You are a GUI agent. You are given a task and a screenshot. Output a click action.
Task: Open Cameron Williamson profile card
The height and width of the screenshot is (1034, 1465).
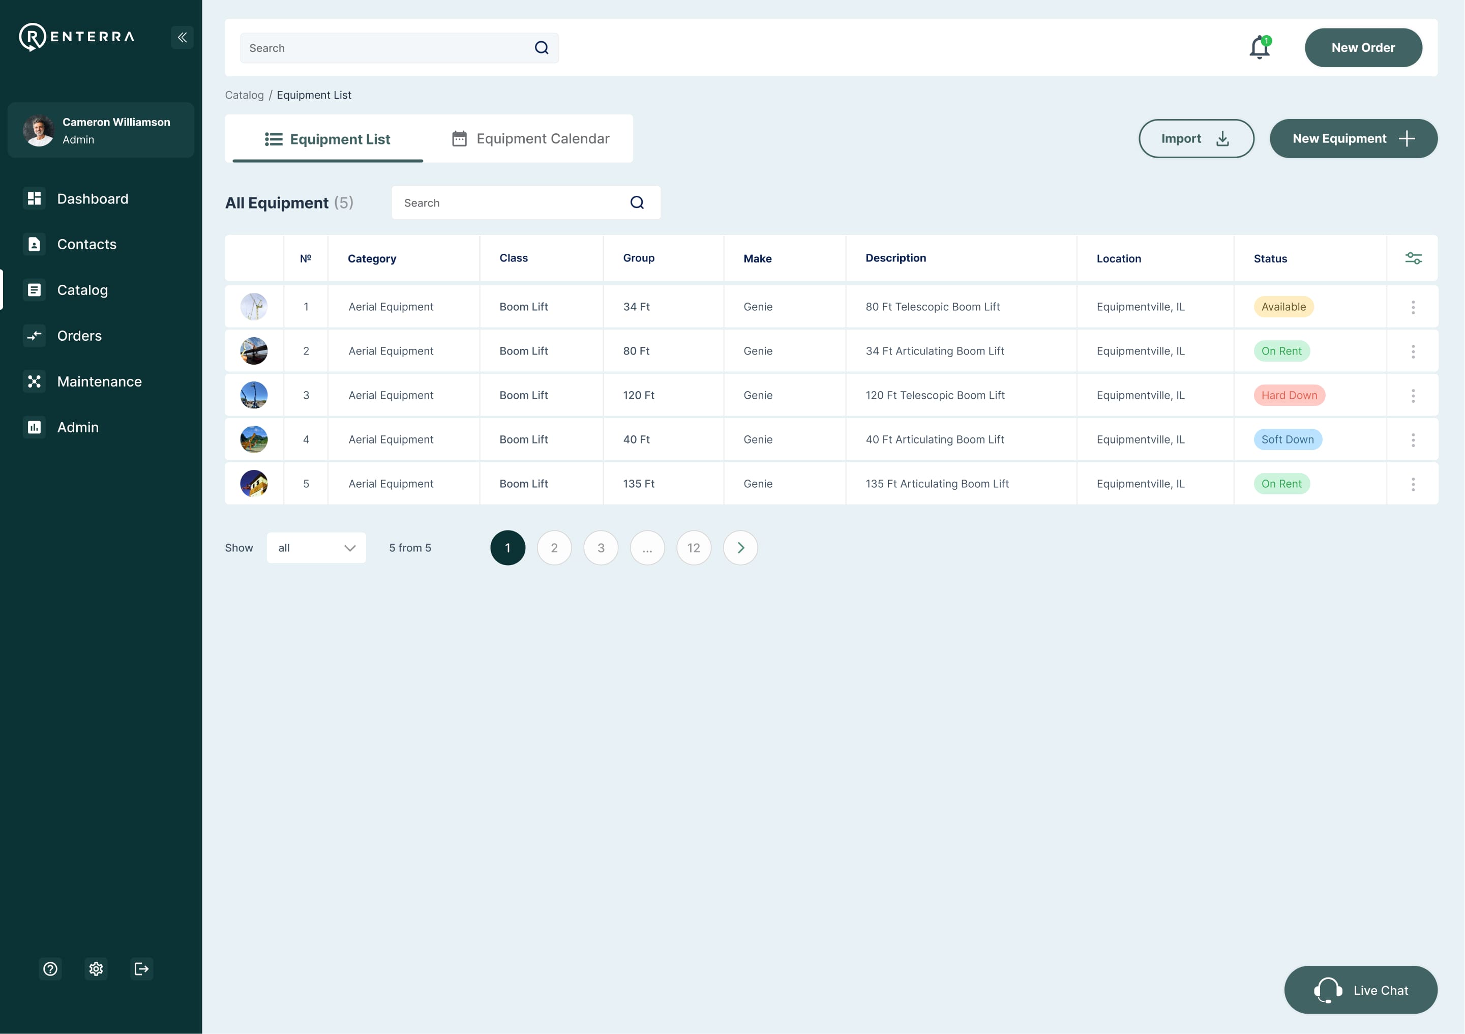point(101,130)
